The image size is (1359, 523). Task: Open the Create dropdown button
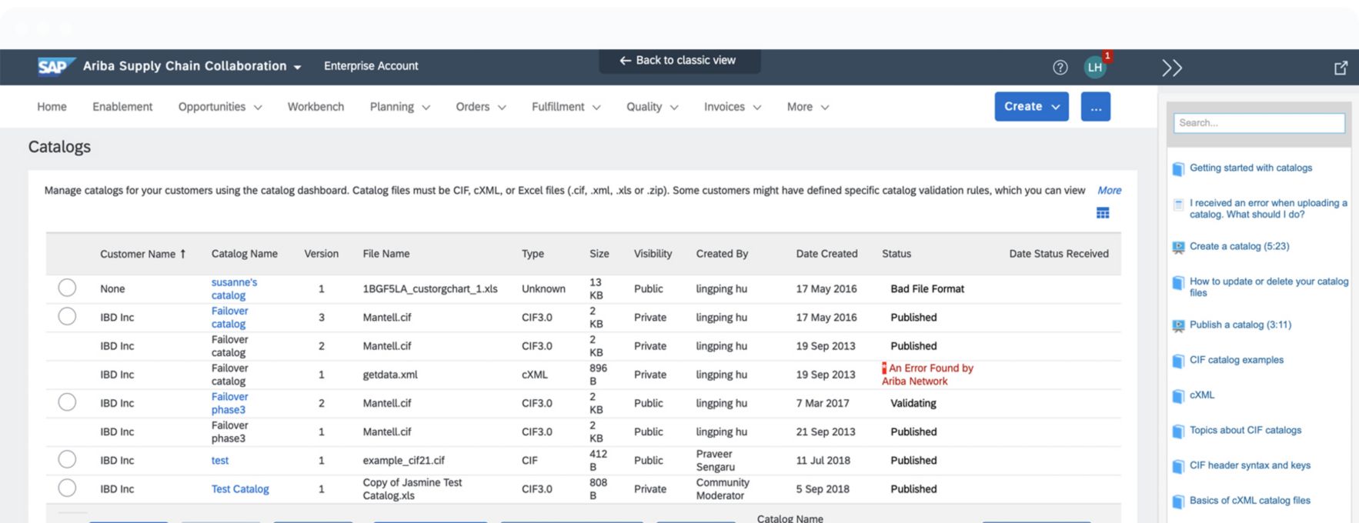[1030, 107]
